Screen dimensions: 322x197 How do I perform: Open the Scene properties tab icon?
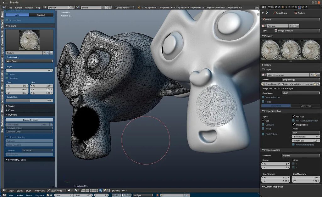point(276,7)
